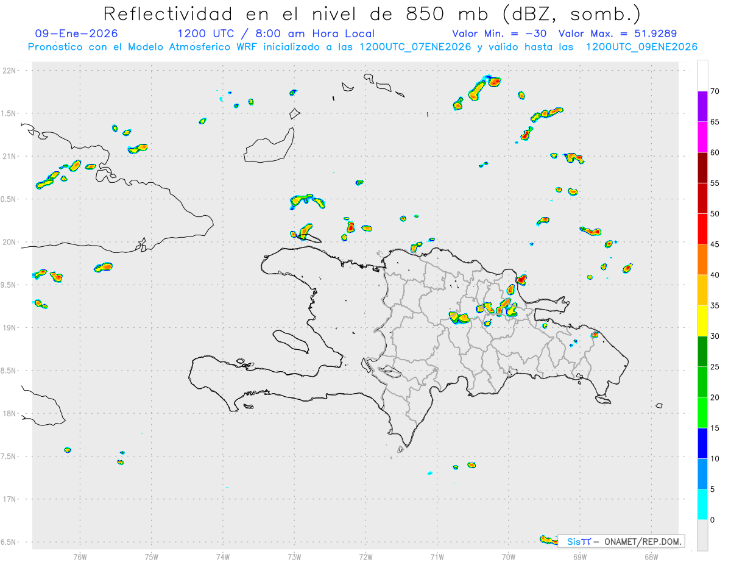Click the '70' value on the color scale
This screenshot has width=731, height=565.
[x=715, y=91]
